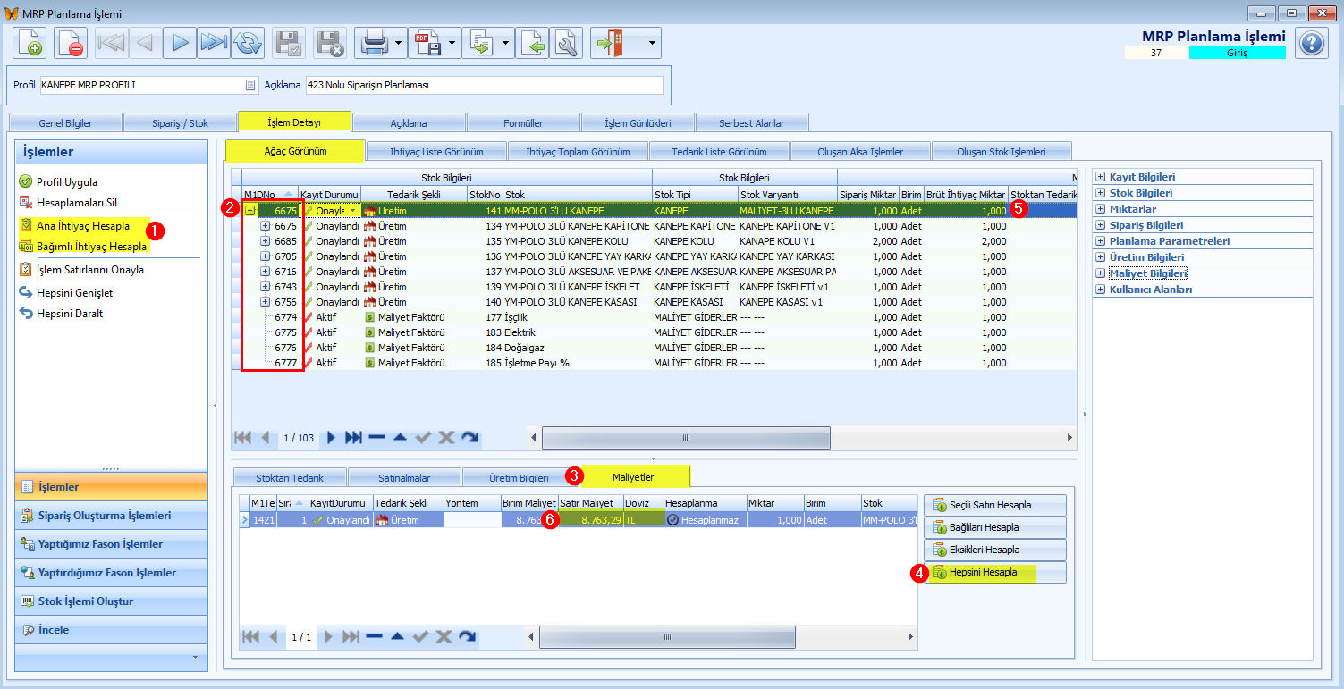
Task: Click the PDF export icon
Action: pos(427,43)
